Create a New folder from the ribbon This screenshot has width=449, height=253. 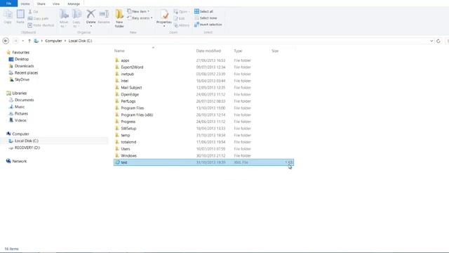coord(119,18)
